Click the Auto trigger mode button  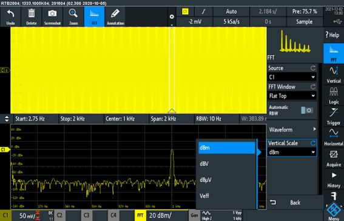231,12
